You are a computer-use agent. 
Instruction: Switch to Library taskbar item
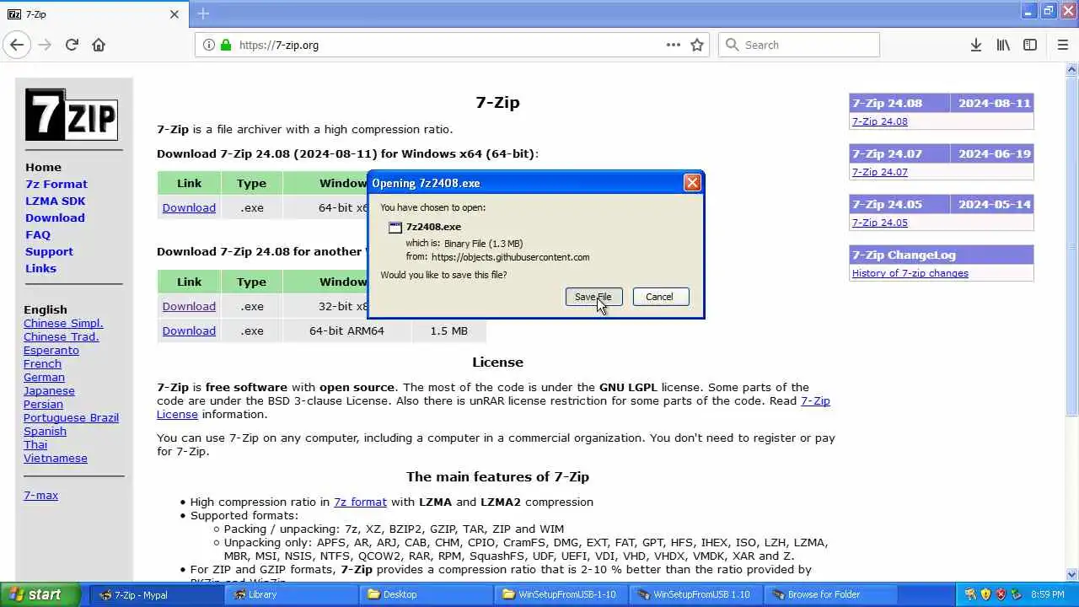[x=292, y=594]
